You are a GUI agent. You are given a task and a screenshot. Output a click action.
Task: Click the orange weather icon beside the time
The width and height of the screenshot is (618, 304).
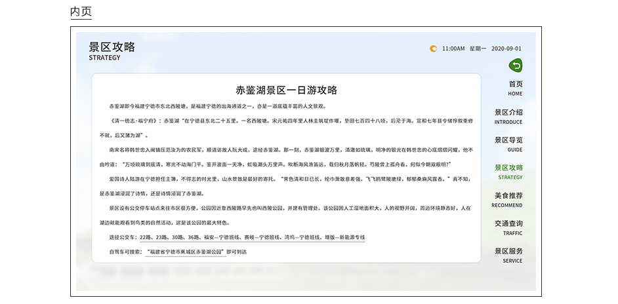tap(432, 48)
